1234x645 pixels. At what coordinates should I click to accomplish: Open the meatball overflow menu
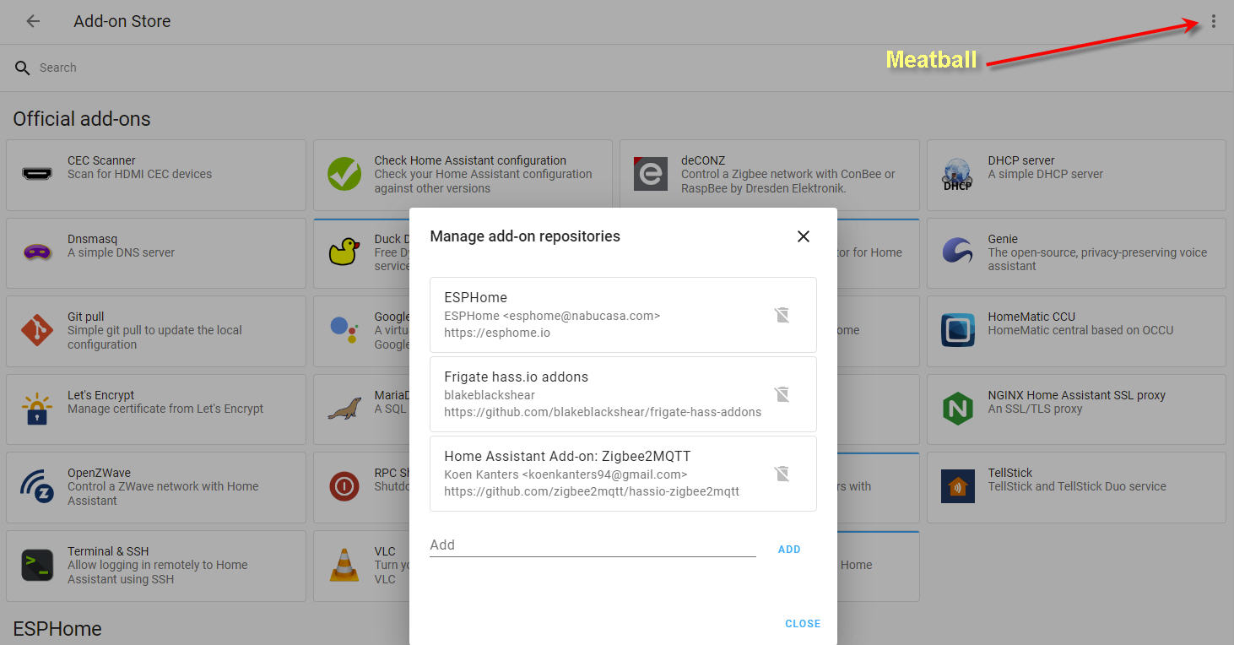point(1214,21)
